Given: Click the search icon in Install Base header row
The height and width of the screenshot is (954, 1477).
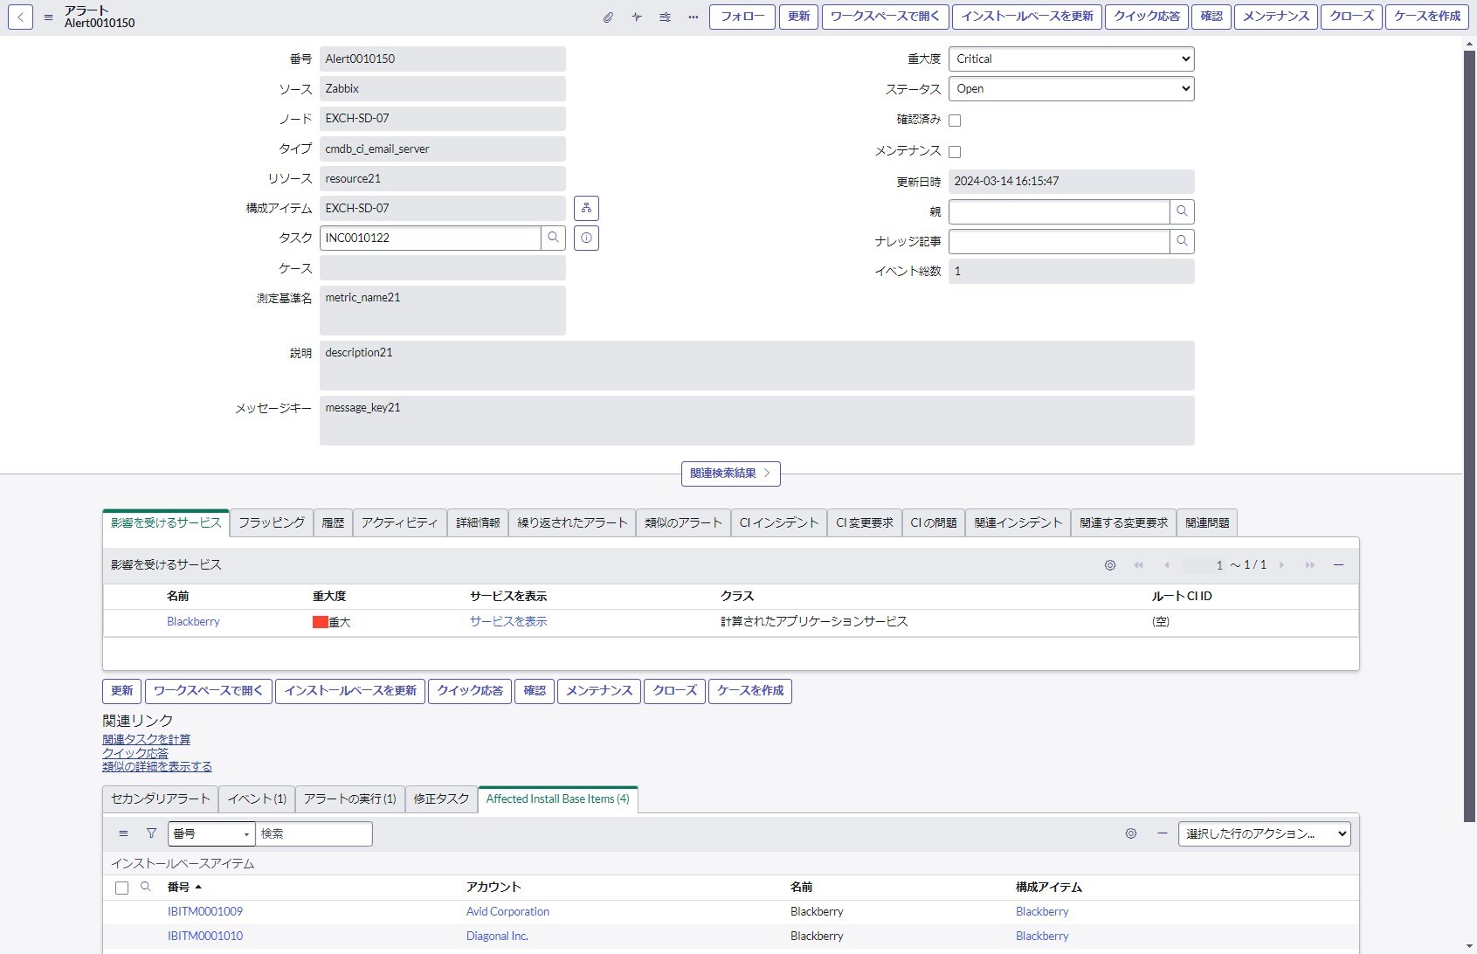Looking at the screenshot, I should pyautogui.click(x=146, y=887).
